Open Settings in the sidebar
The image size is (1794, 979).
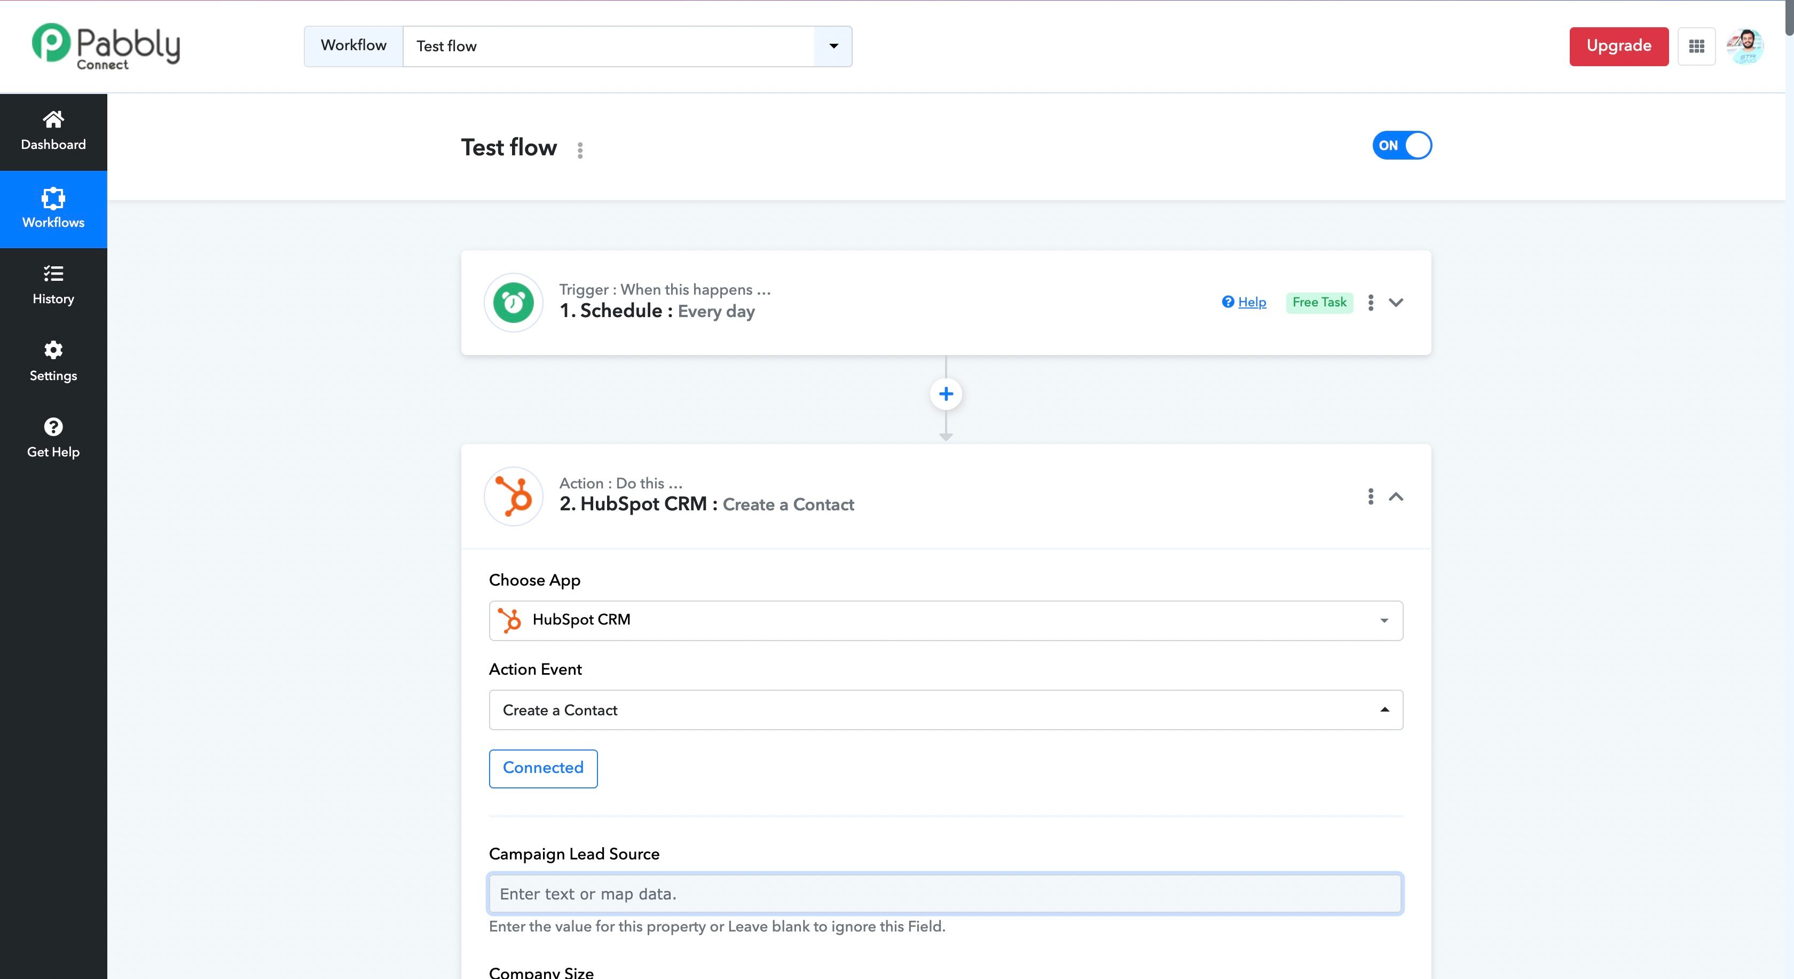[x=53, y=362]
